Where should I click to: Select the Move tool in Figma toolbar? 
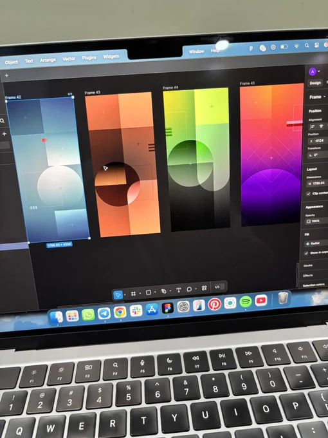pos(118,295)
